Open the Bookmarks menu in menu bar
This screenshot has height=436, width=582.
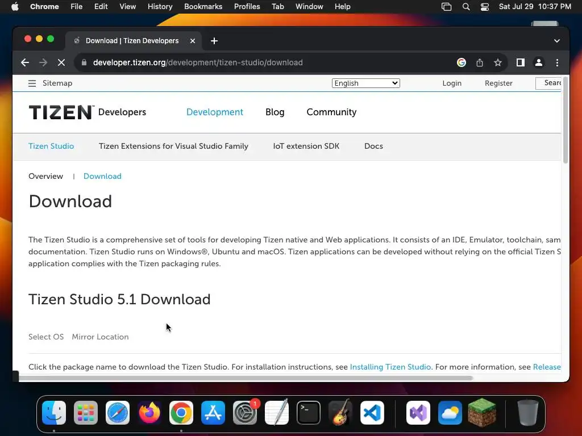pos(203,7)
